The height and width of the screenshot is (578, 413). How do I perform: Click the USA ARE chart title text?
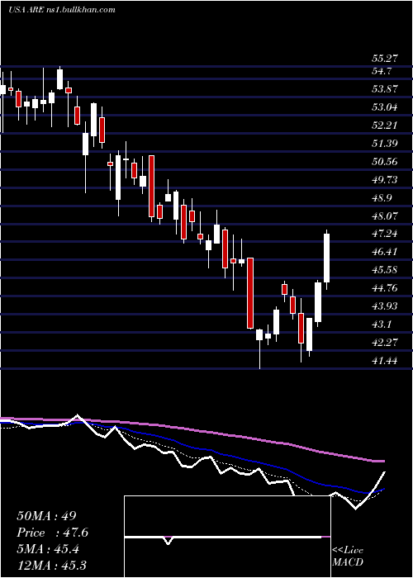pos(62,10)
